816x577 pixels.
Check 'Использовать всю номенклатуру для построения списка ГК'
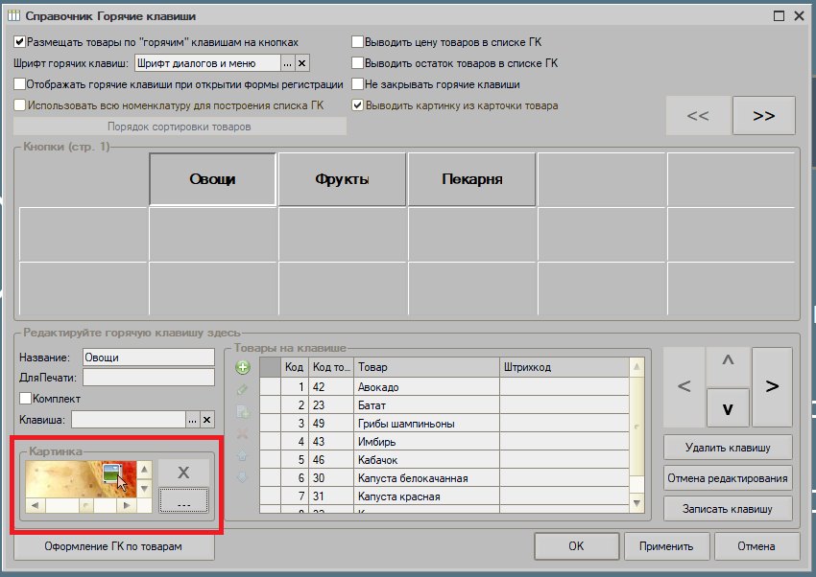20,105
